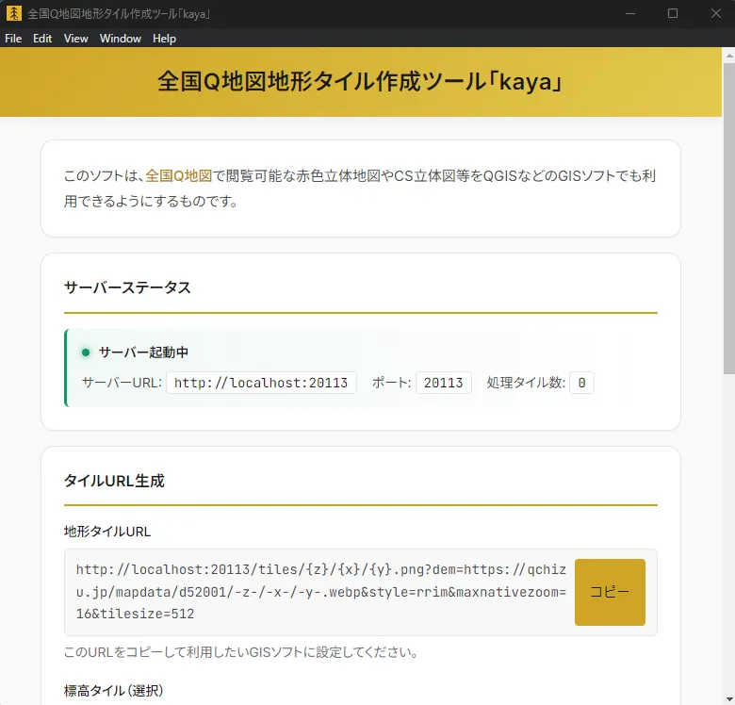Minimize the kaya window
The height and width of the screenshot is (705, 735).
coord(630,13)
